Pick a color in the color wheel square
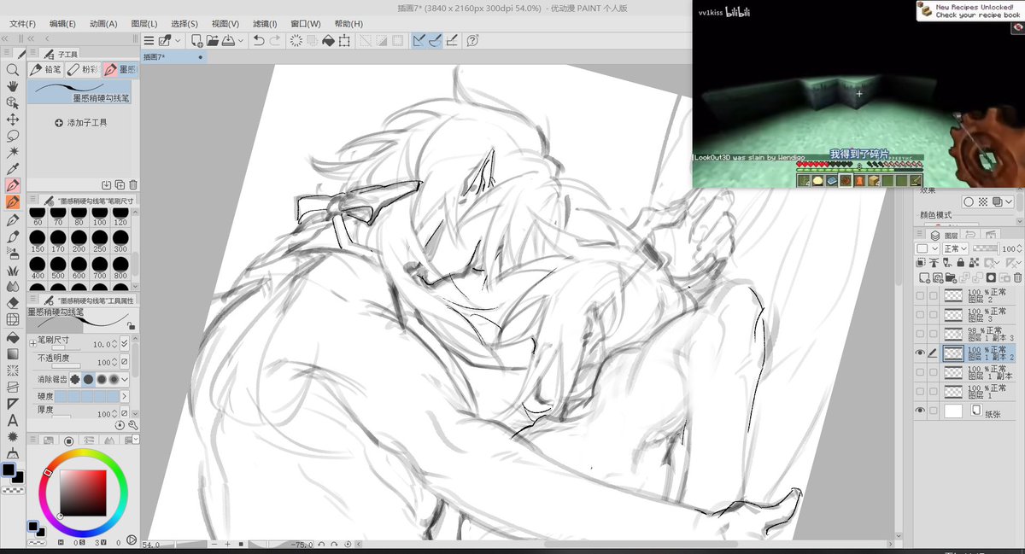The width and height of the screenshot is (1025, 554). point(83,493)
